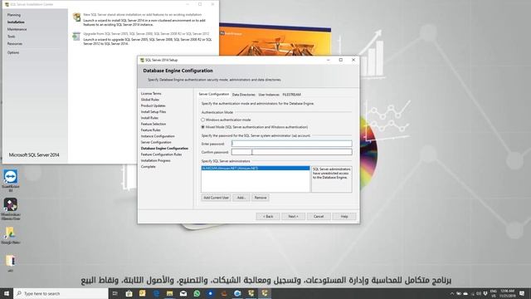The image size is (531, 299).
Task: Click Install Setup Files step in sidebar
Action: point(153,111)
